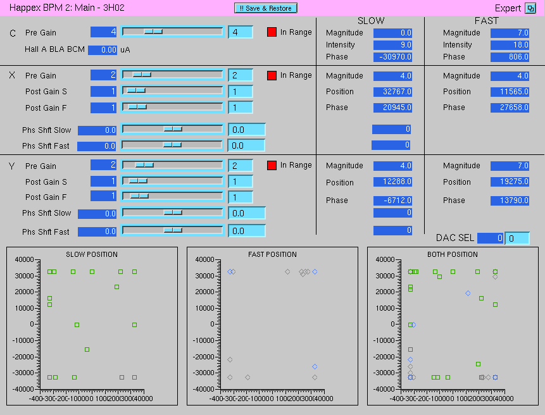
Task: Click the Y Pre Gain slider
Action: pos(172,165)
